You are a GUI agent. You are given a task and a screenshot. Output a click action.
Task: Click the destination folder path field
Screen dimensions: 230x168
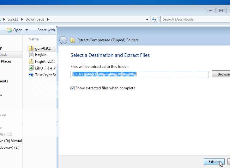tap(139, 74)
